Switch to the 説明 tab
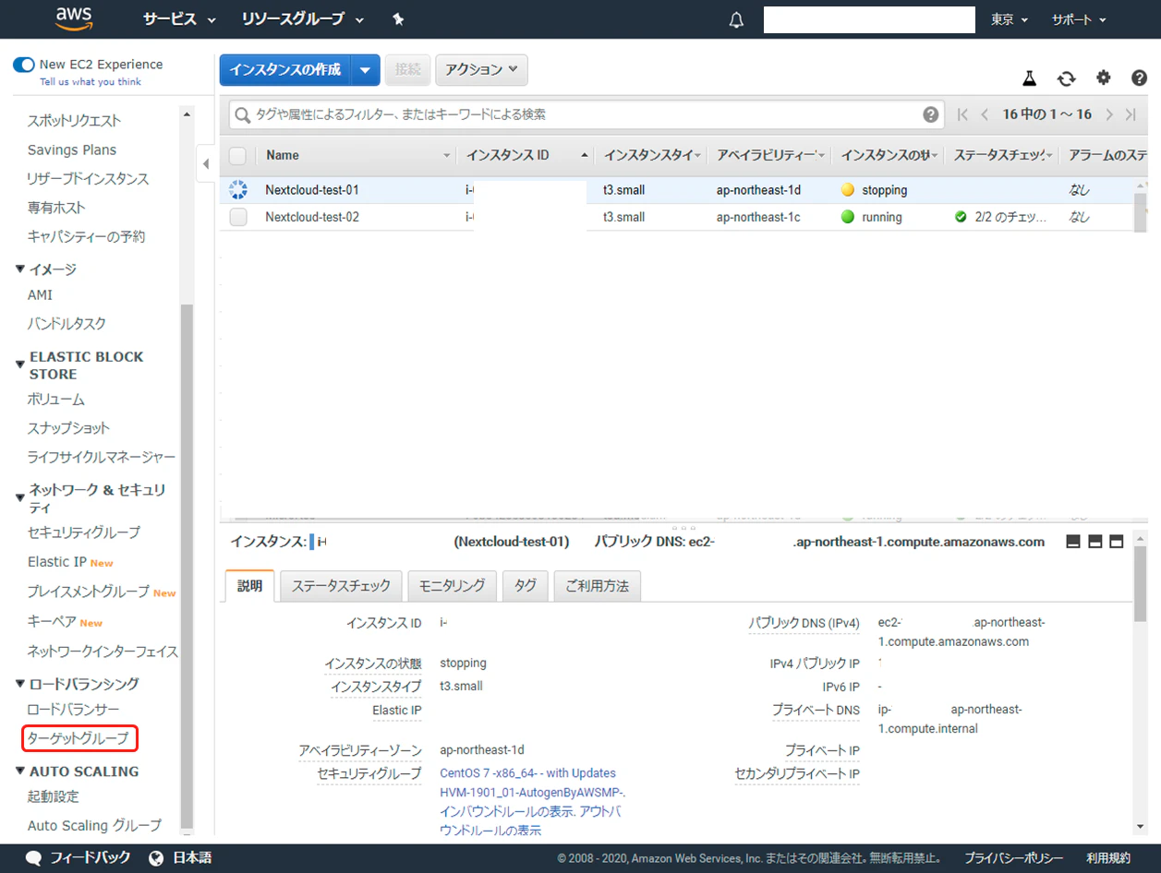The image size is (1161, 873). (x=249, y=586)
